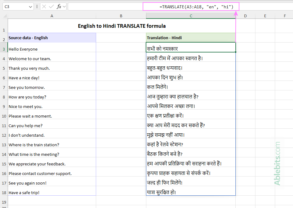The image size is (293, 208).
Task: Select row 18 header
Action: [4, 191]
